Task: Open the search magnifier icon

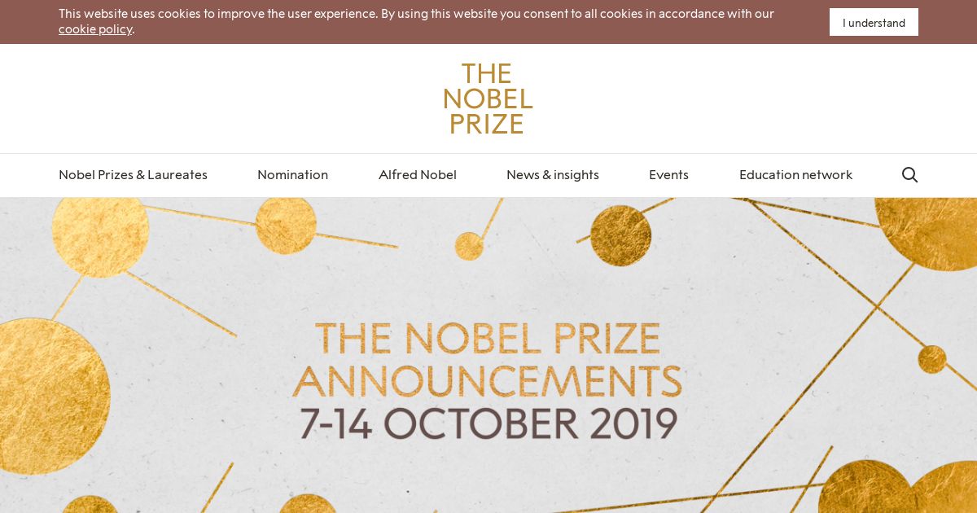Action: click(909, 175)
